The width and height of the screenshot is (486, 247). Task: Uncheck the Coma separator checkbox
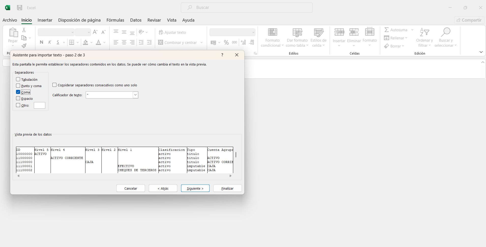pyautogui.click(x=18, y=92)
